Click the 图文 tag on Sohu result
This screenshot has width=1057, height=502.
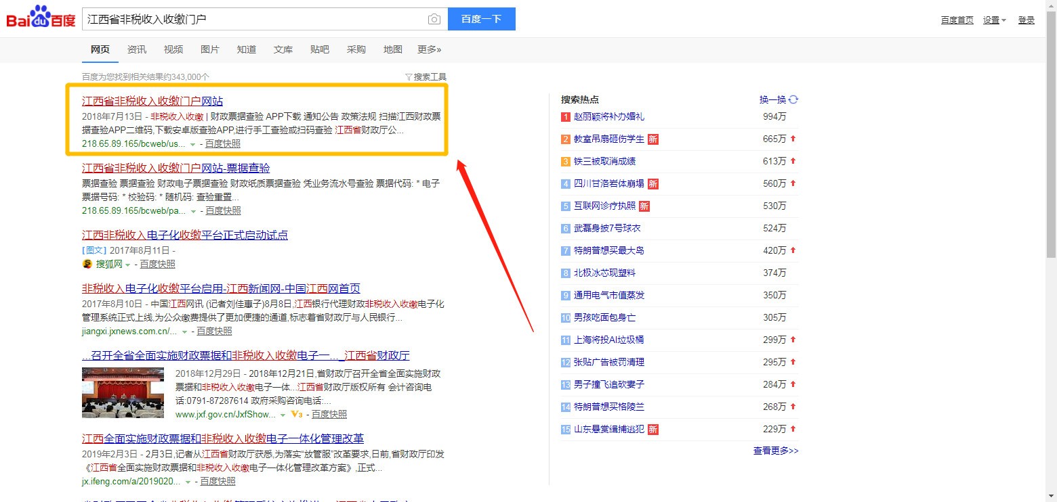point(95,250)
